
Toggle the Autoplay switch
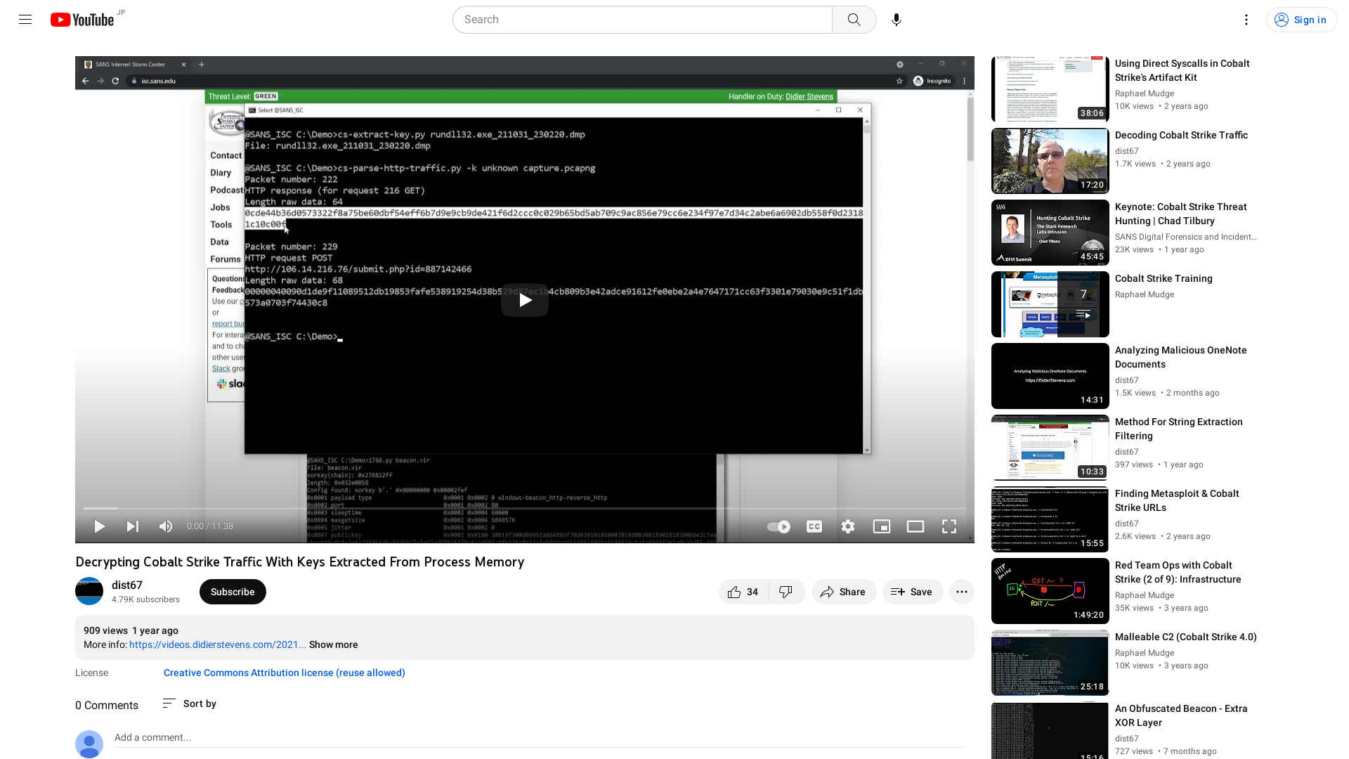[x=778, y=526]
